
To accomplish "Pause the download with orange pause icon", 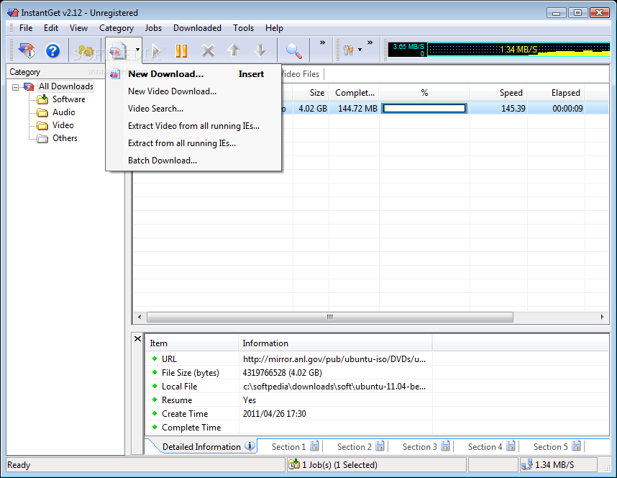I will pyautogui.click(x=181, y=50).
